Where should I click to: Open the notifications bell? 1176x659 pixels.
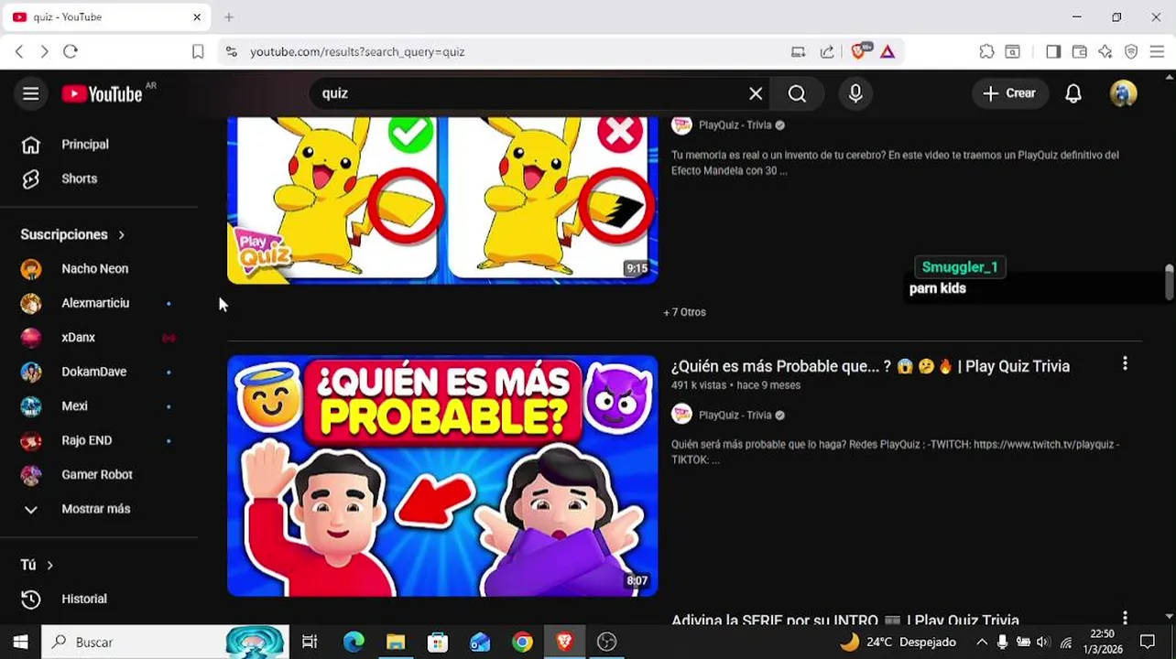[x=1073, y=93]
